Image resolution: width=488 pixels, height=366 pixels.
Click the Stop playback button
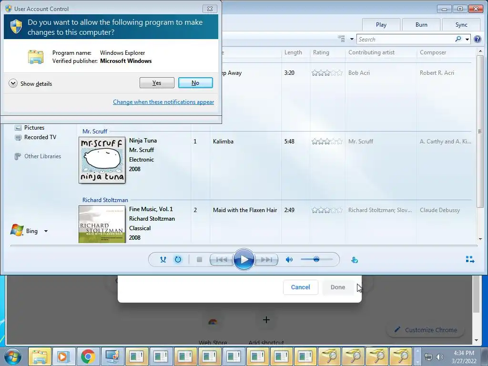click(200, 259)
